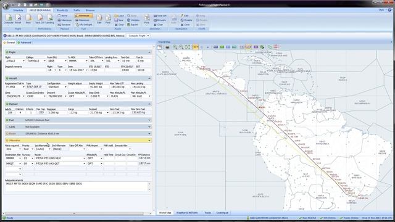Click the Compute flight icon in ribbon
Screen dimensions: 395x222
(9, 19)
